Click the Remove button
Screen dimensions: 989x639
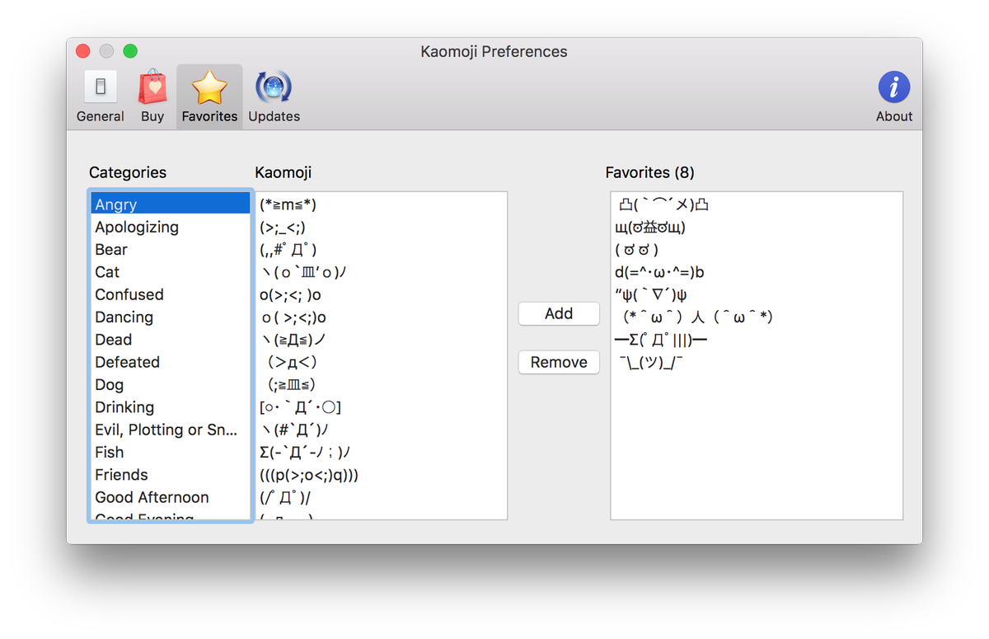pos(559,362)
